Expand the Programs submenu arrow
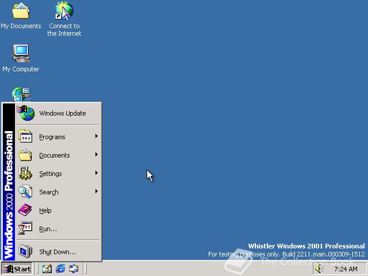The width and height of the screenshot is (368, 276). point(96,136)
